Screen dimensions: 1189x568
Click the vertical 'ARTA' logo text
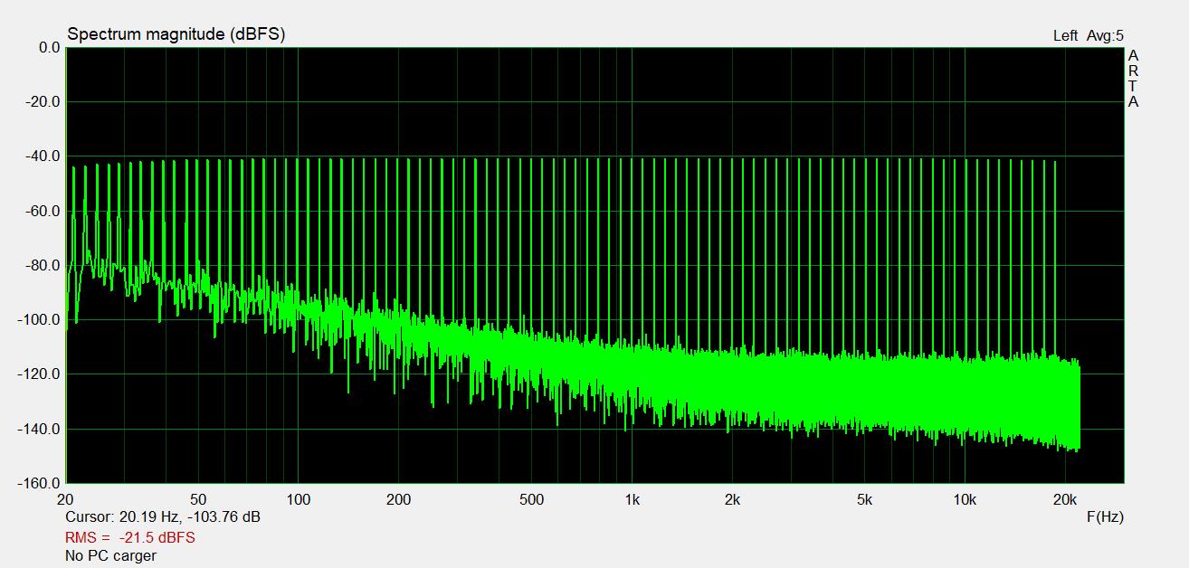[1133, 79]
